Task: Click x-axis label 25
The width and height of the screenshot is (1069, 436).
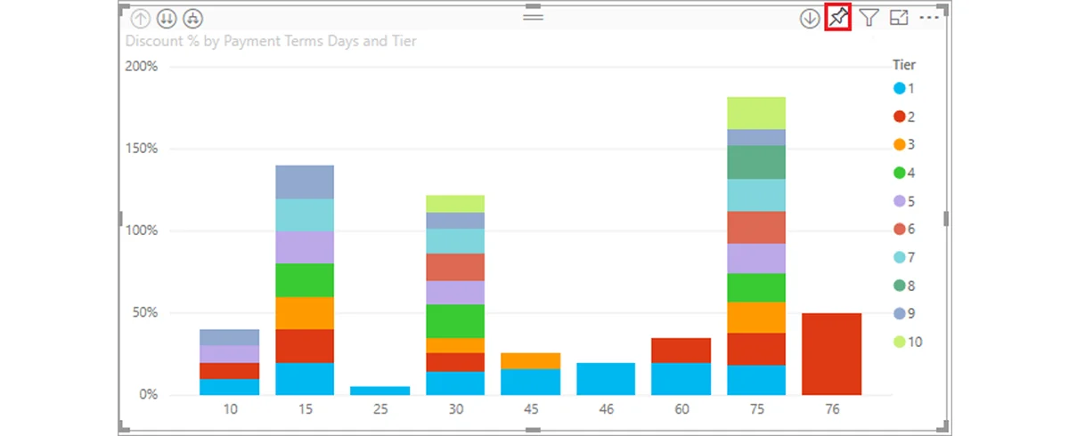Action: (x=380, y=411)
